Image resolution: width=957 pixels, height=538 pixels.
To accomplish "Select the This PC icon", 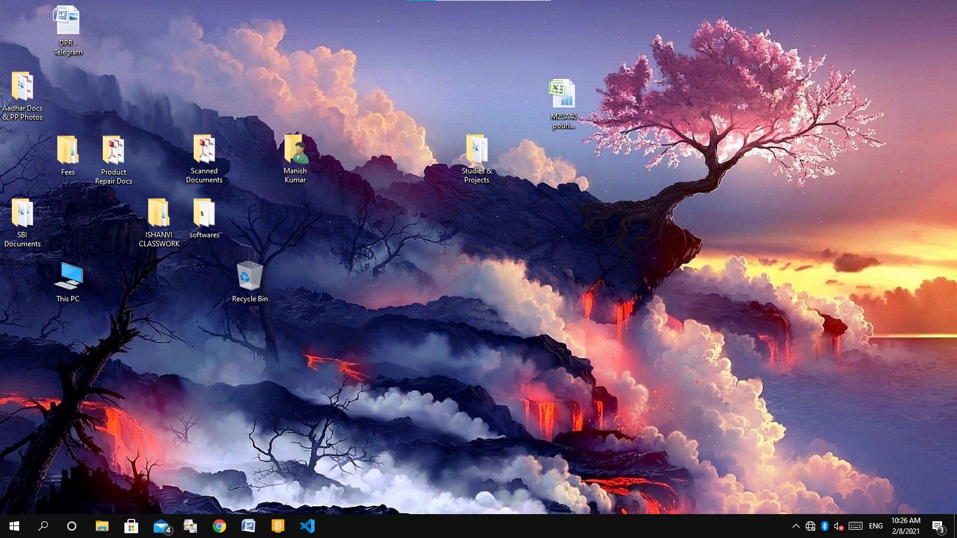I will [x=68, y=276].
